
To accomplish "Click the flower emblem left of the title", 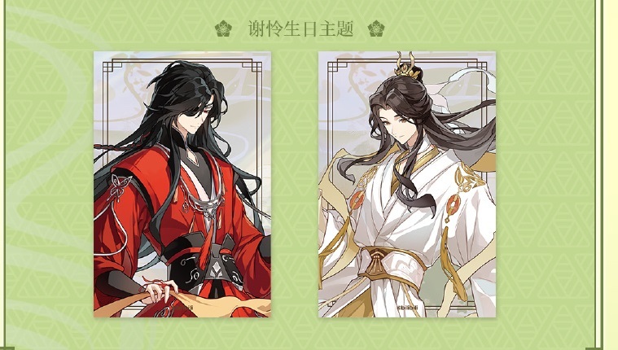I will pos(223,28).
